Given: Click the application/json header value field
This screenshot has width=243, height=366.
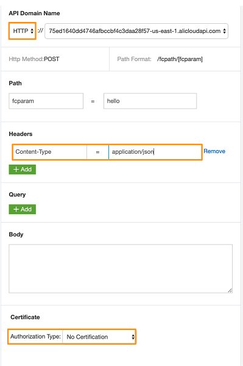Looking at the screenshot, I should pyautogui.click(x=155, y=152).
